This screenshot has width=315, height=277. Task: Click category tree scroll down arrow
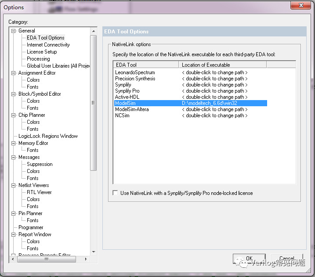[94, 252]
